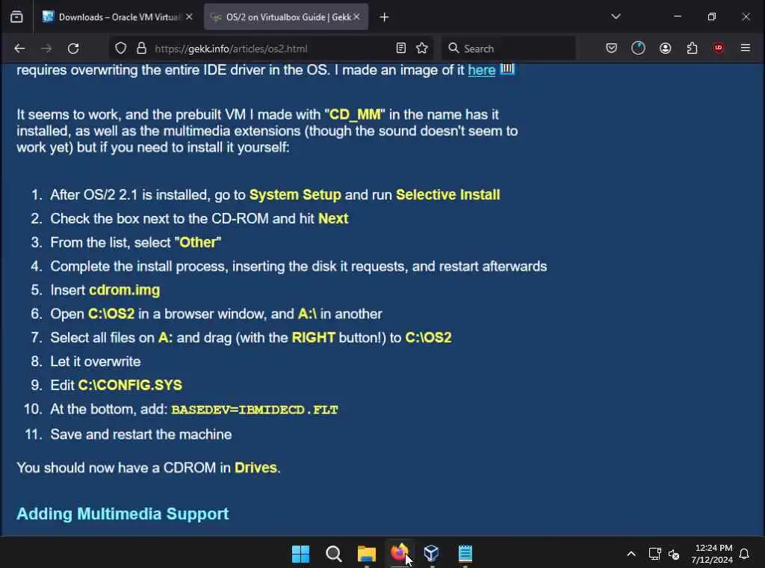This screenshot has height=568, width=765.
Task: Click 'System Setup' in step 1
Action: (x=295, y=195)
